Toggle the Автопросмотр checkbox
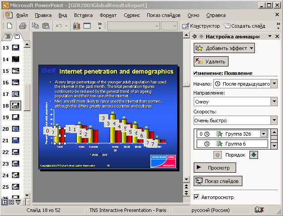 [197, 197]
